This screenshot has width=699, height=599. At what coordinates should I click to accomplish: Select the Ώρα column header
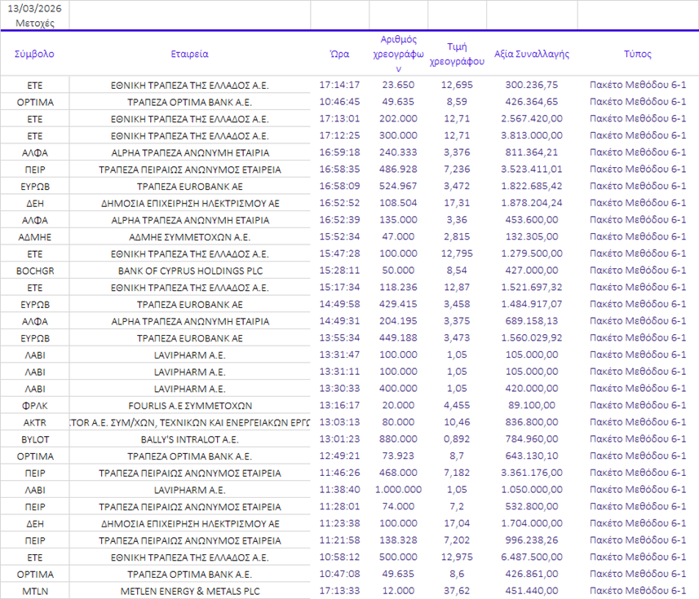[x=339, y=54]
